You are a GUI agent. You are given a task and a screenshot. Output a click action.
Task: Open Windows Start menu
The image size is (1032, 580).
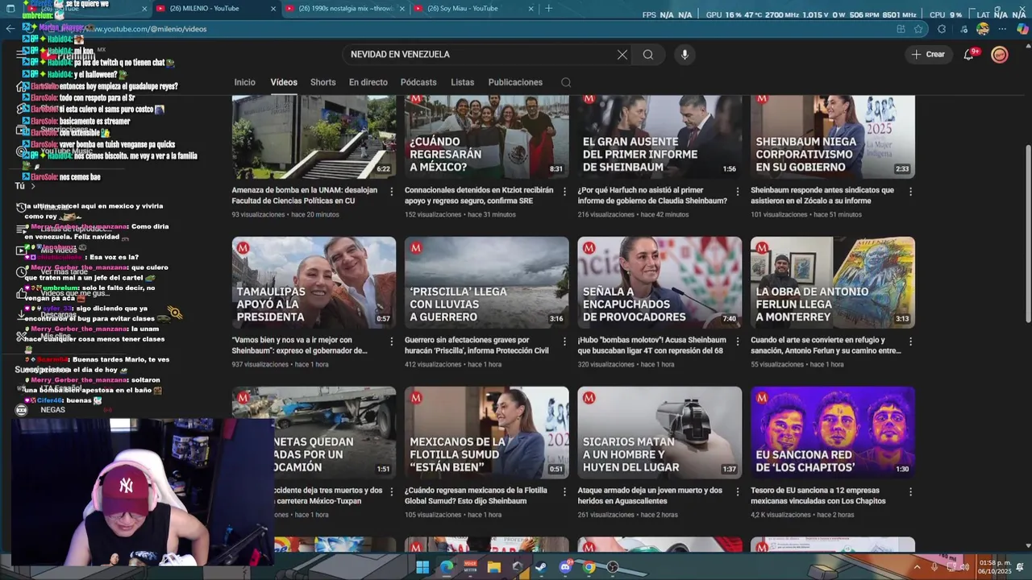coord(422,567)
